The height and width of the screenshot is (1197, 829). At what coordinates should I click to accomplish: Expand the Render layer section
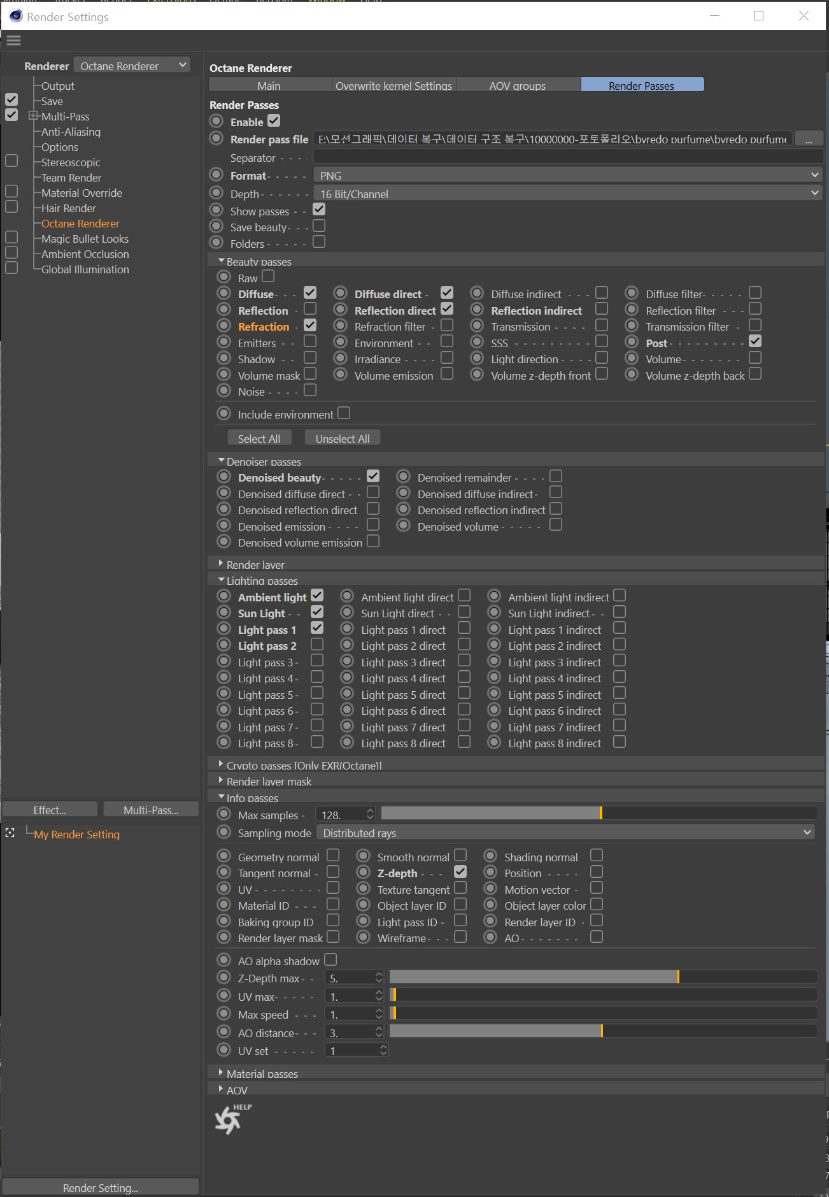point(221,564)
